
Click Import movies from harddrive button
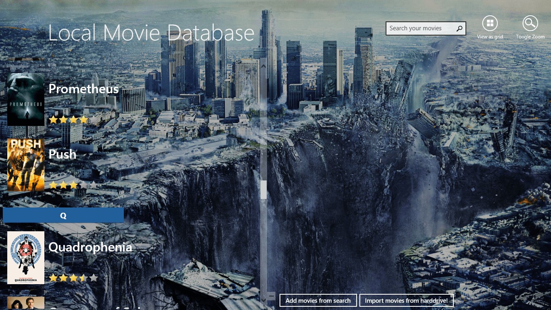406,301
